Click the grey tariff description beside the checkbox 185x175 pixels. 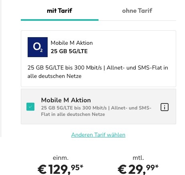pos(96,111)
